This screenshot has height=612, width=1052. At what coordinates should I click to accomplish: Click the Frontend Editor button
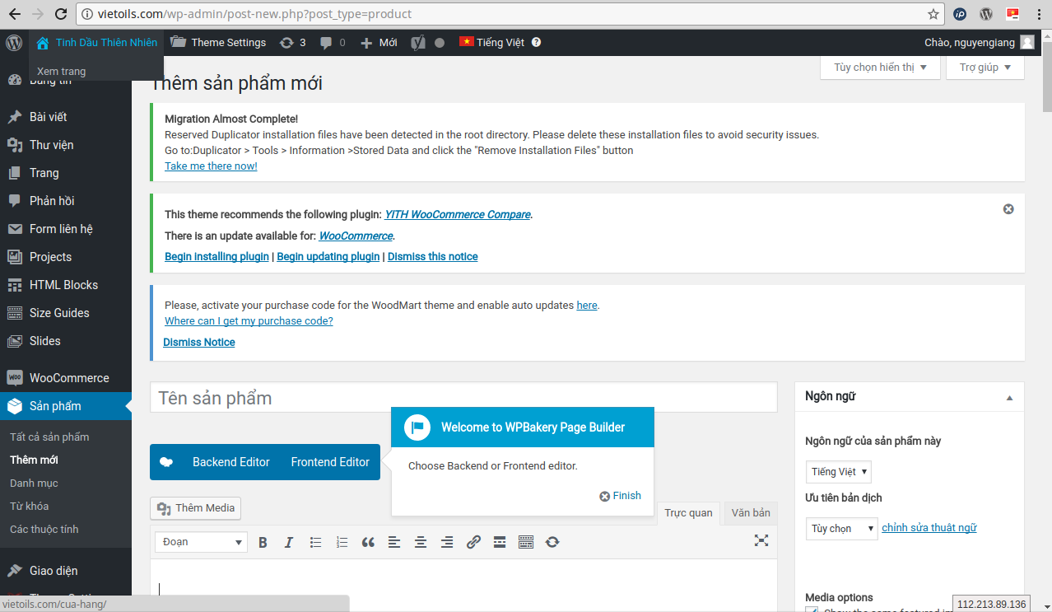click(x=330, y=462)
